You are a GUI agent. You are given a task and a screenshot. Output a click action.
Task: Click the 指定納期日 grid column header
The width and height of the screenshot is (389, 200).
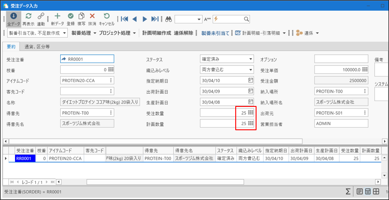[x=276, y=150]
